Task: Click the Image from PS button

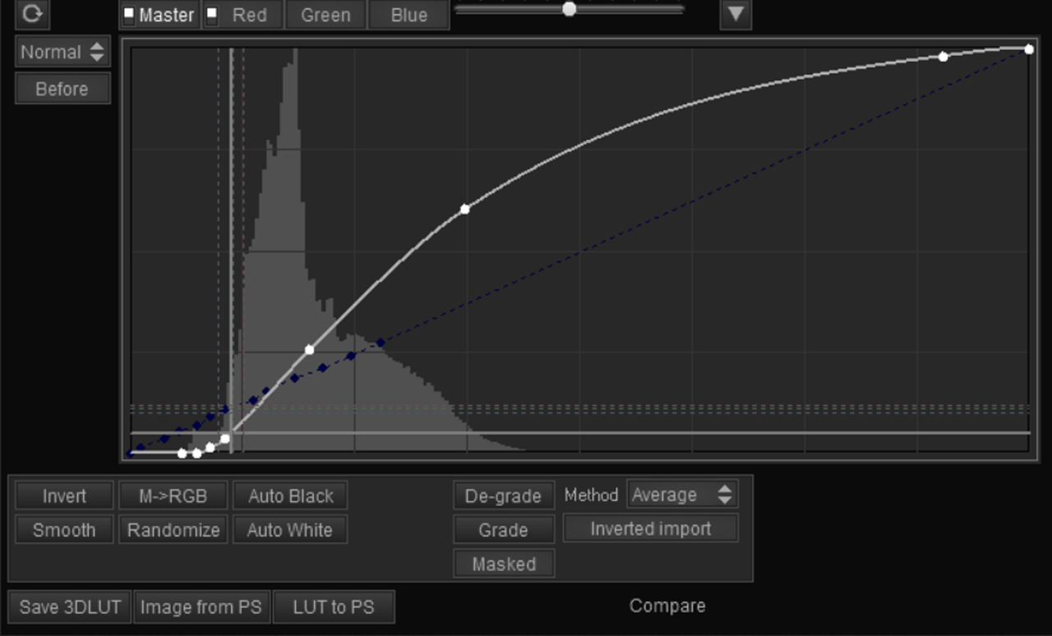Action: 201,607
